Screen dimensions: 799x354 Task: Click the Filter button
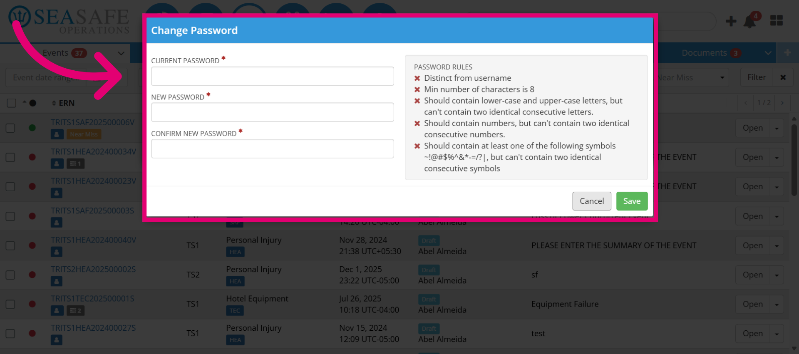757,77
